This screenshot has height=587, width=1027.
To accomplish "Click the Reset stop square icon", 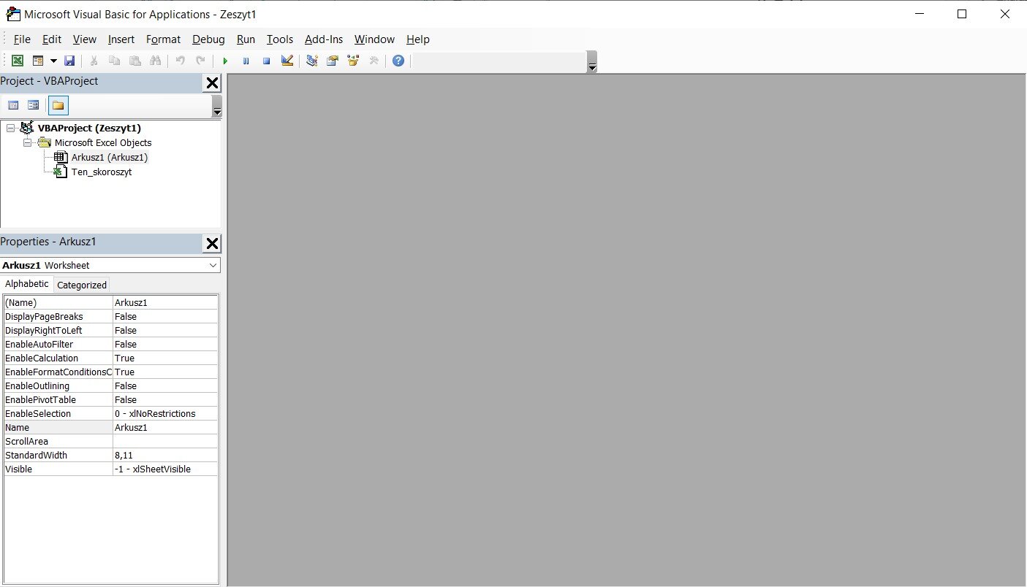I will coord(266,61).
